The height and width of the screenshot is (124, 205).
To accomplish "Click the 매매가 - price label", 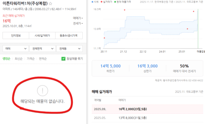I will coord(78,18).
